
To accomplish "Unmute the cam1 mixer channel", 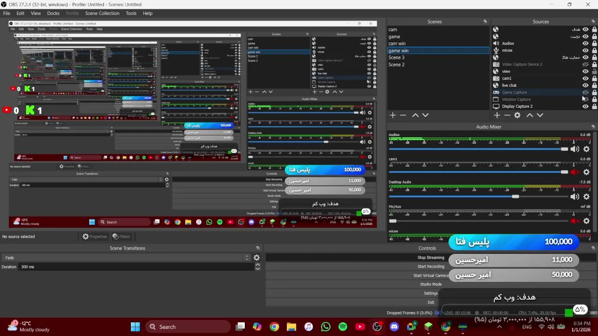I will [x=575, y=172].
